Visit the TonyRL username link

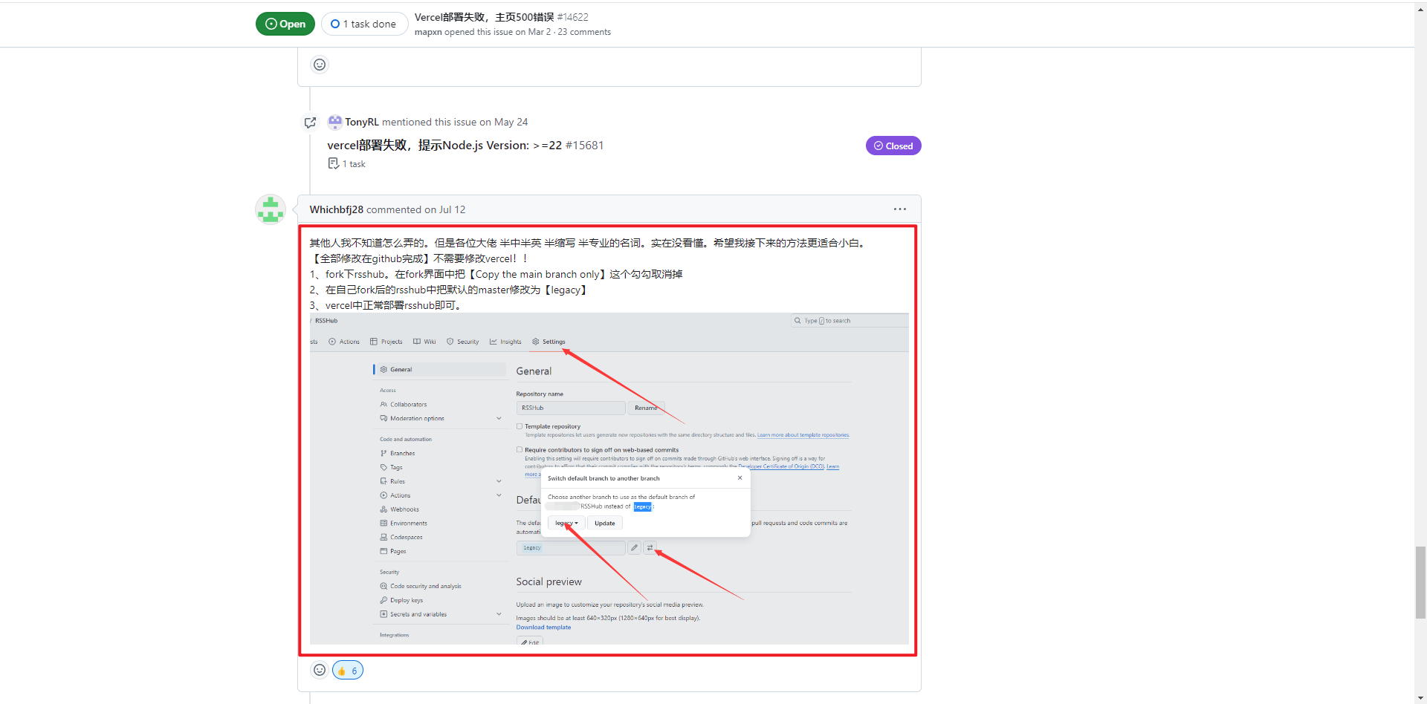pyautogui.click(x=362, y=122)
